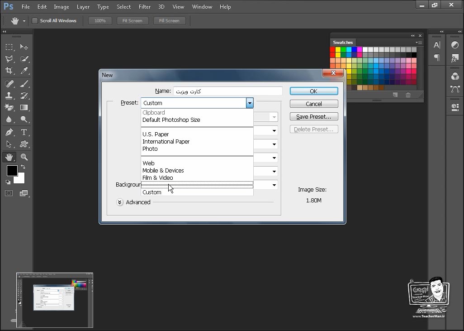The height and width of the screenshot is (331, 464).
Task: Select the Blur tool
Action: (9, 119)
